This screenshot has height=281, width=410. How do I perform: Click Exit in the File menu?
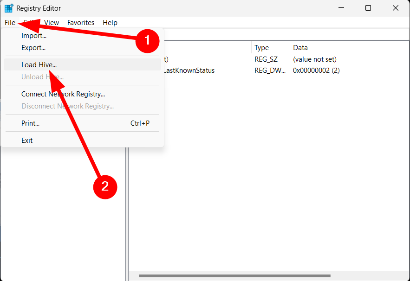point(82,140)
